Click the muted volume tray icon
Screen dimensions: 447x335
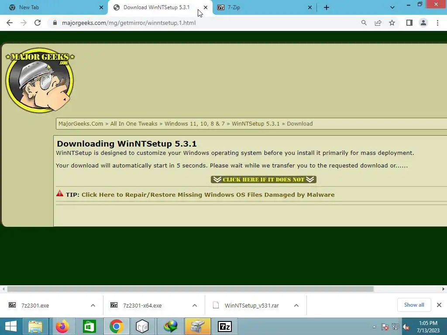(x=406, y=327)
